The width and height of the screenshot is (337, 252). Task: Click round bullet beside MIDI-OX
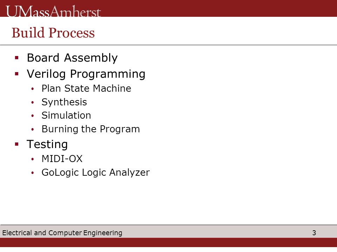(32, 159)
